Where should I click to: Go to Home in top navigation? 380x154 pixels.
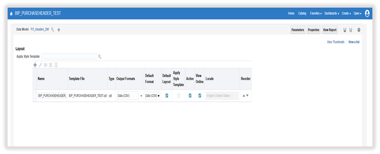click(291, 13)
